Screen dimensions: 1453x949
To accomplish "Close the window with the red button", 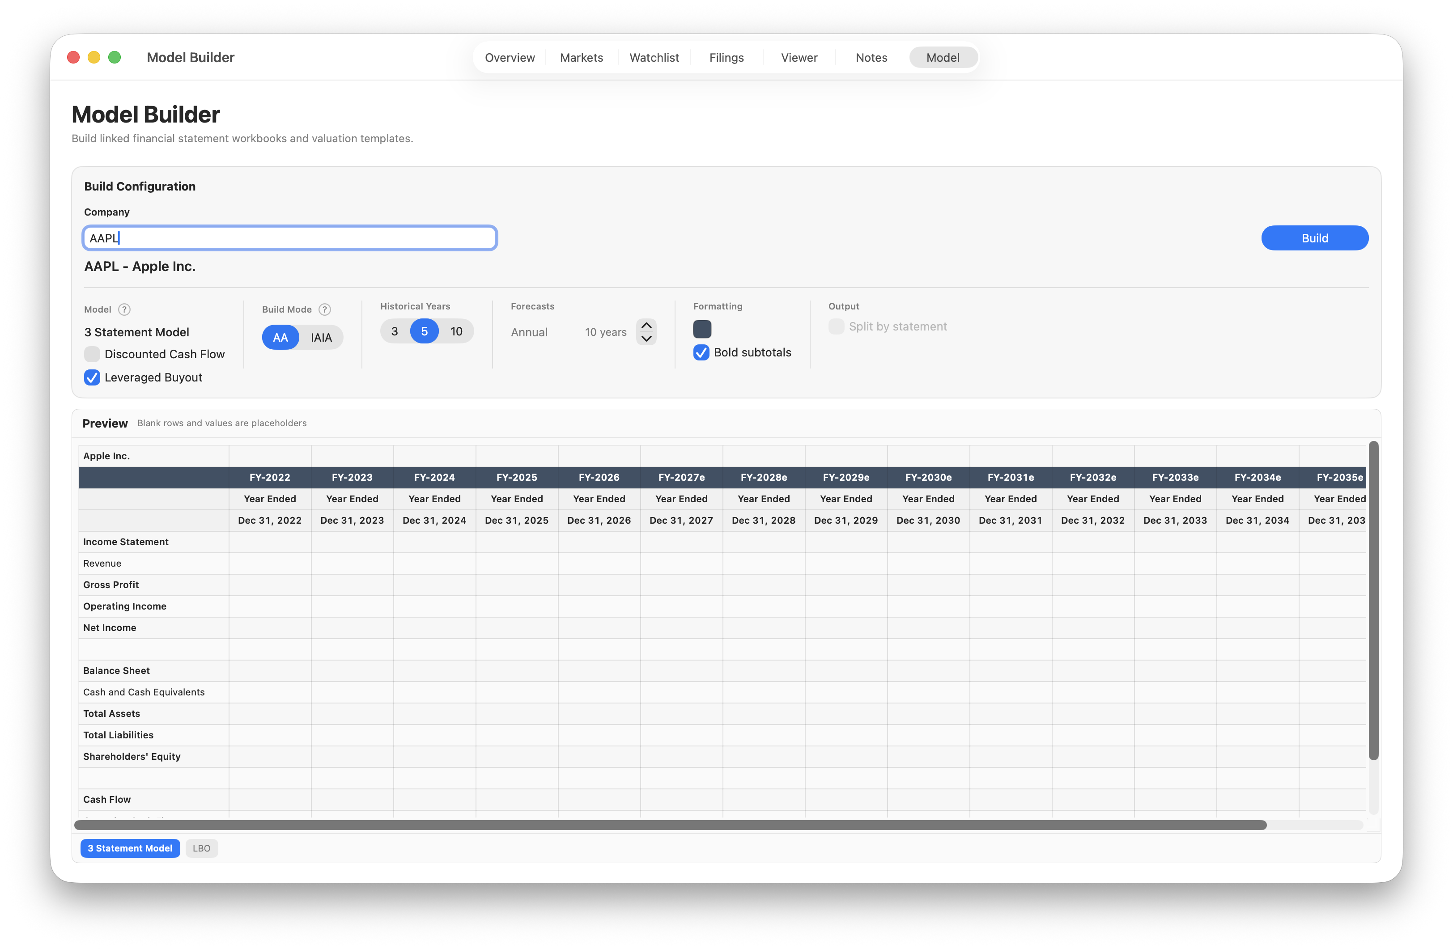I will click(73, 57).
